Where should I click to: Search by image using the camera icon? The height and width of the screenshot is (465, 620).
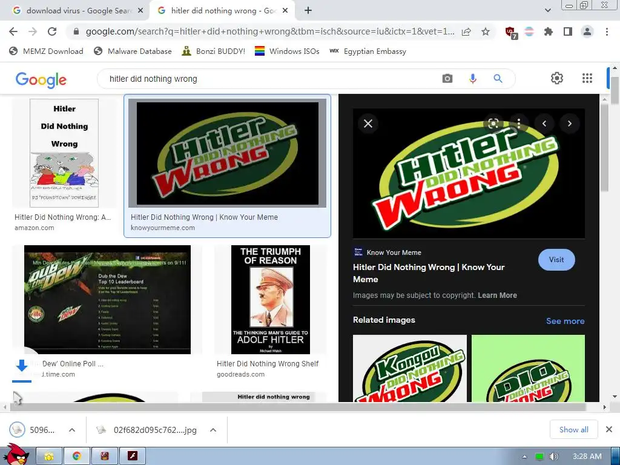click(x=447, y=79)
